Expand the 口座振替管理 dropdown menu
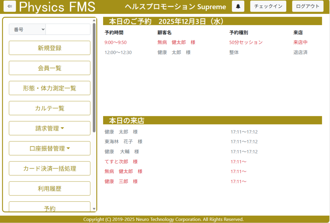Image resolution: width=330 pixels, height=223 pixels. pos(50,148)
